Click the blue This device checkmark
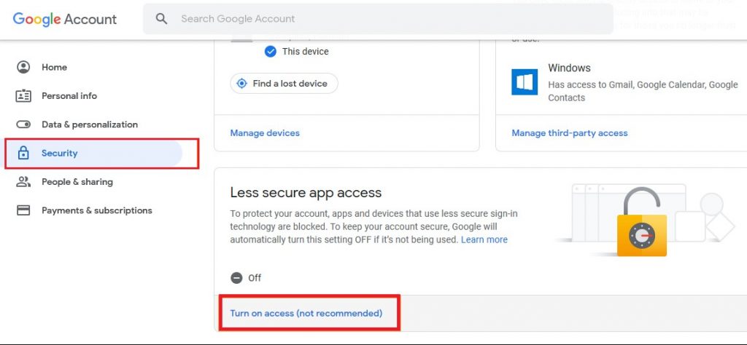 [x=270, y=52]
